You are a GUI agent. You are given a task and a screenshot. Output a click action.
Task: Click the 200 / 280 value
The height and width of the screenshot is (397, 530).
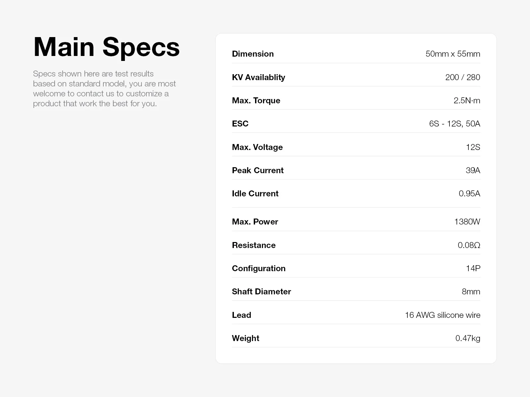coord(462,77)
